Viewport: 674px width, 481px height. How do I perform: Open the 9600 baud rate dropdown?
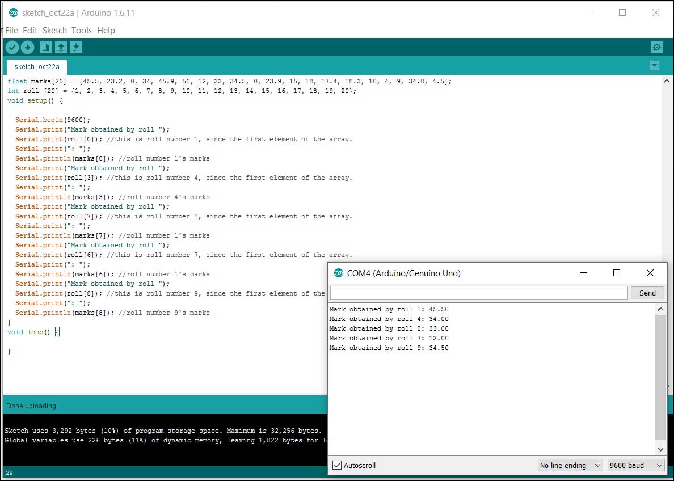(635, 465)
